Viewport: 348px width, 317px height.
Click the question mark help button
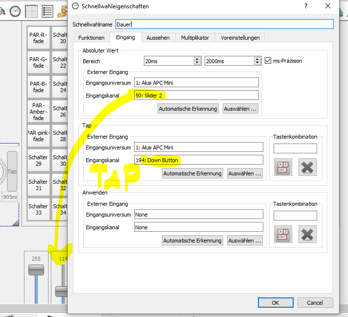click(x=306, y=6)
